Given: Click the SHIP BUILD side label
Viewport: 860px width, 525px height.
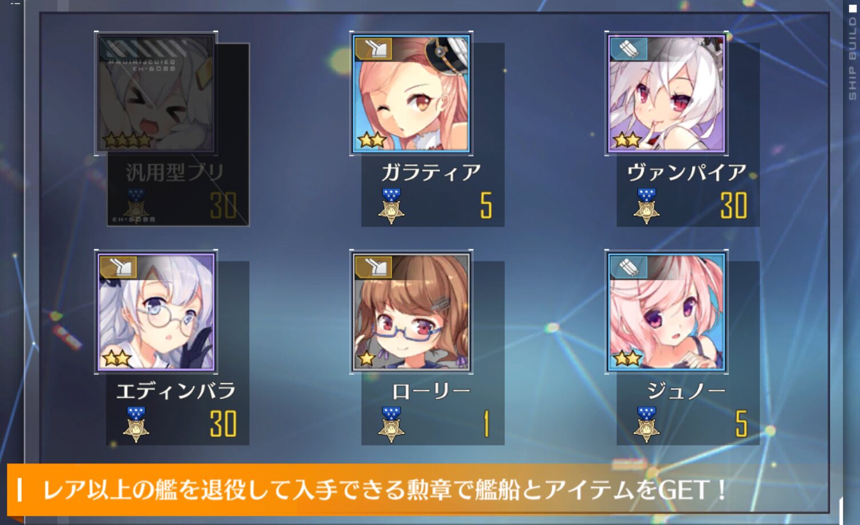Looking at the screenshot, I should (x=853, y=58).
